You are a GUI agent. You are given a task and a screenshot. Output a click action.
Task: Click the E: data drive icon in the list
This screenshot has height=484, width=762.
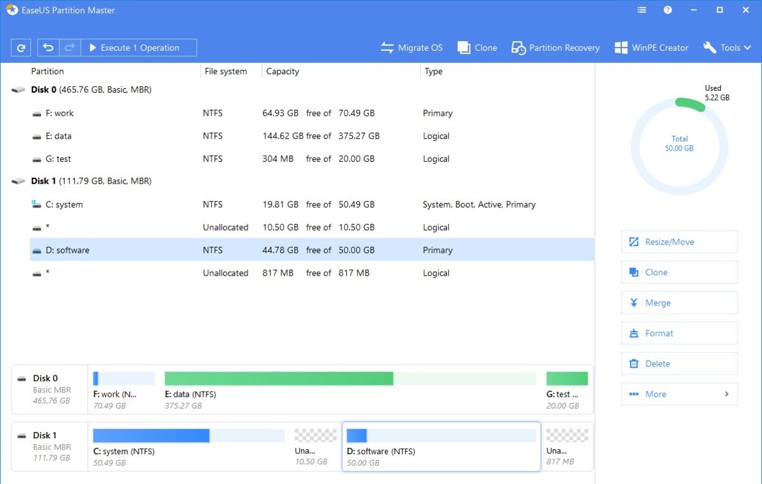point(37,136)
